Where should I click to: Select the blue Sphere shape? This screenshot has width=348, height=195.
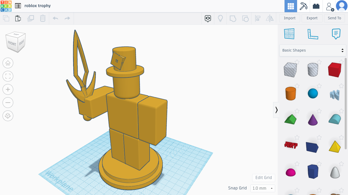pyautogui.click(x=313, y=93)
